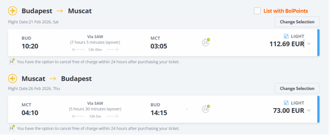Viewport: 331px width, 140px height.
Task: Click the Via SAW 5 hours 30 minutes layover text
Action: (x=95, y=106)
